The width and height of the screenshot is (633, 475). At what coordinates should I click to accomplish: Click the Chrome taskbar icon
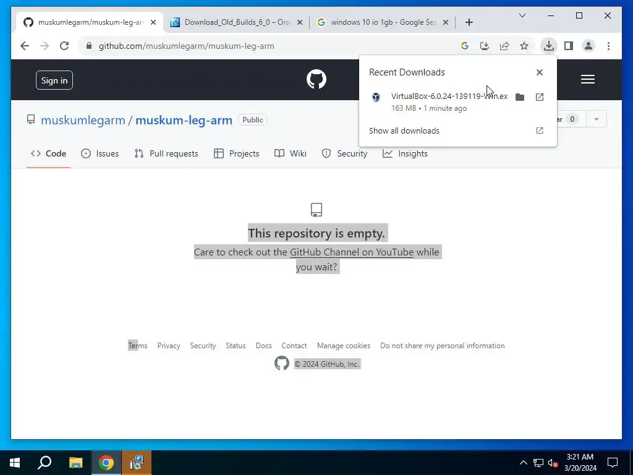click(x=106, y=463)
